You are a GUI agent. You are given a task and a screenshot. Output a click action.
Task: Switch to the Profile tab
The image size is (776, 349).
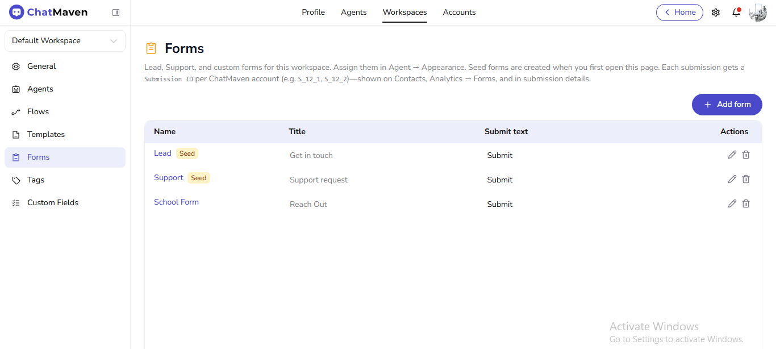coord(313,12)
